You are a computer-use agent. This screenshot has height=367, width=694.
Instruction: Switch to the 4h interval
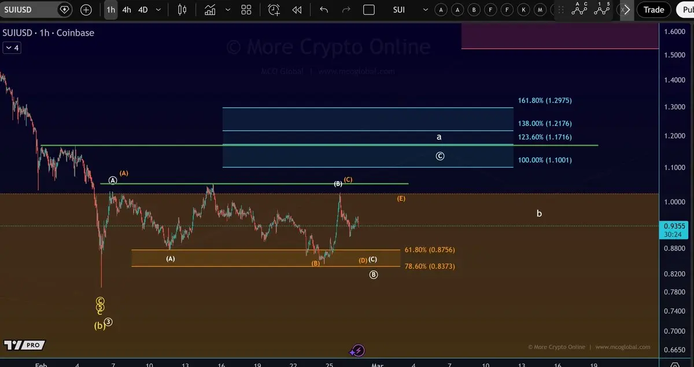point(127,10)
